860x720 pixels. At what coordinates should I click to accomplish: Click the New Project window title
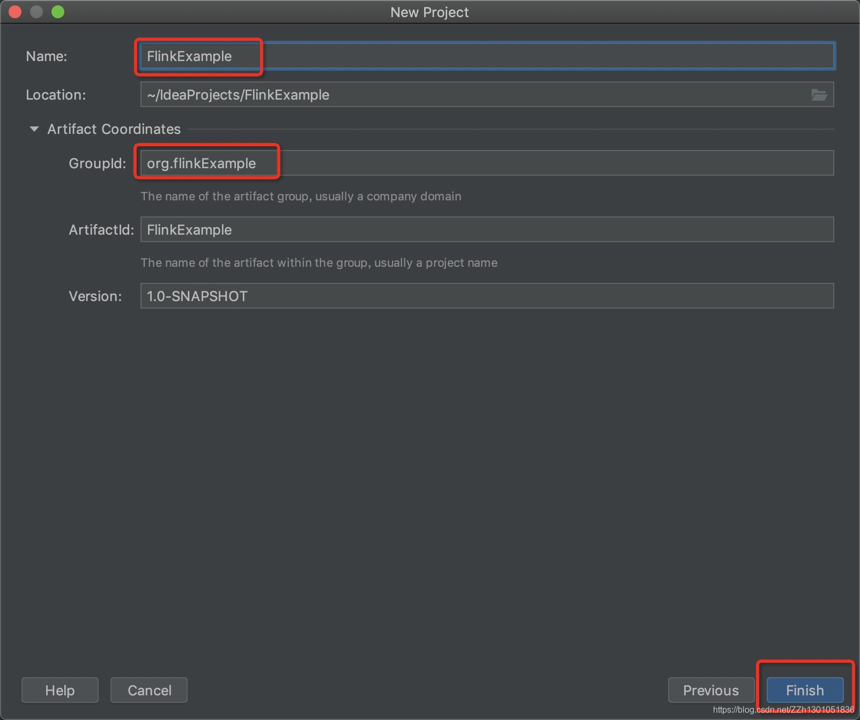click(x=429, y=12)
